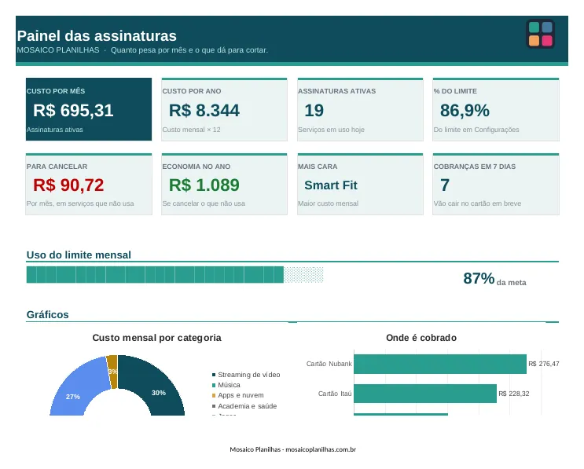Image resolution: width=584 pixels, height=469 pixels.
Task: Click the Serviços em uso hoje caption
Action: tap(331, 130)
